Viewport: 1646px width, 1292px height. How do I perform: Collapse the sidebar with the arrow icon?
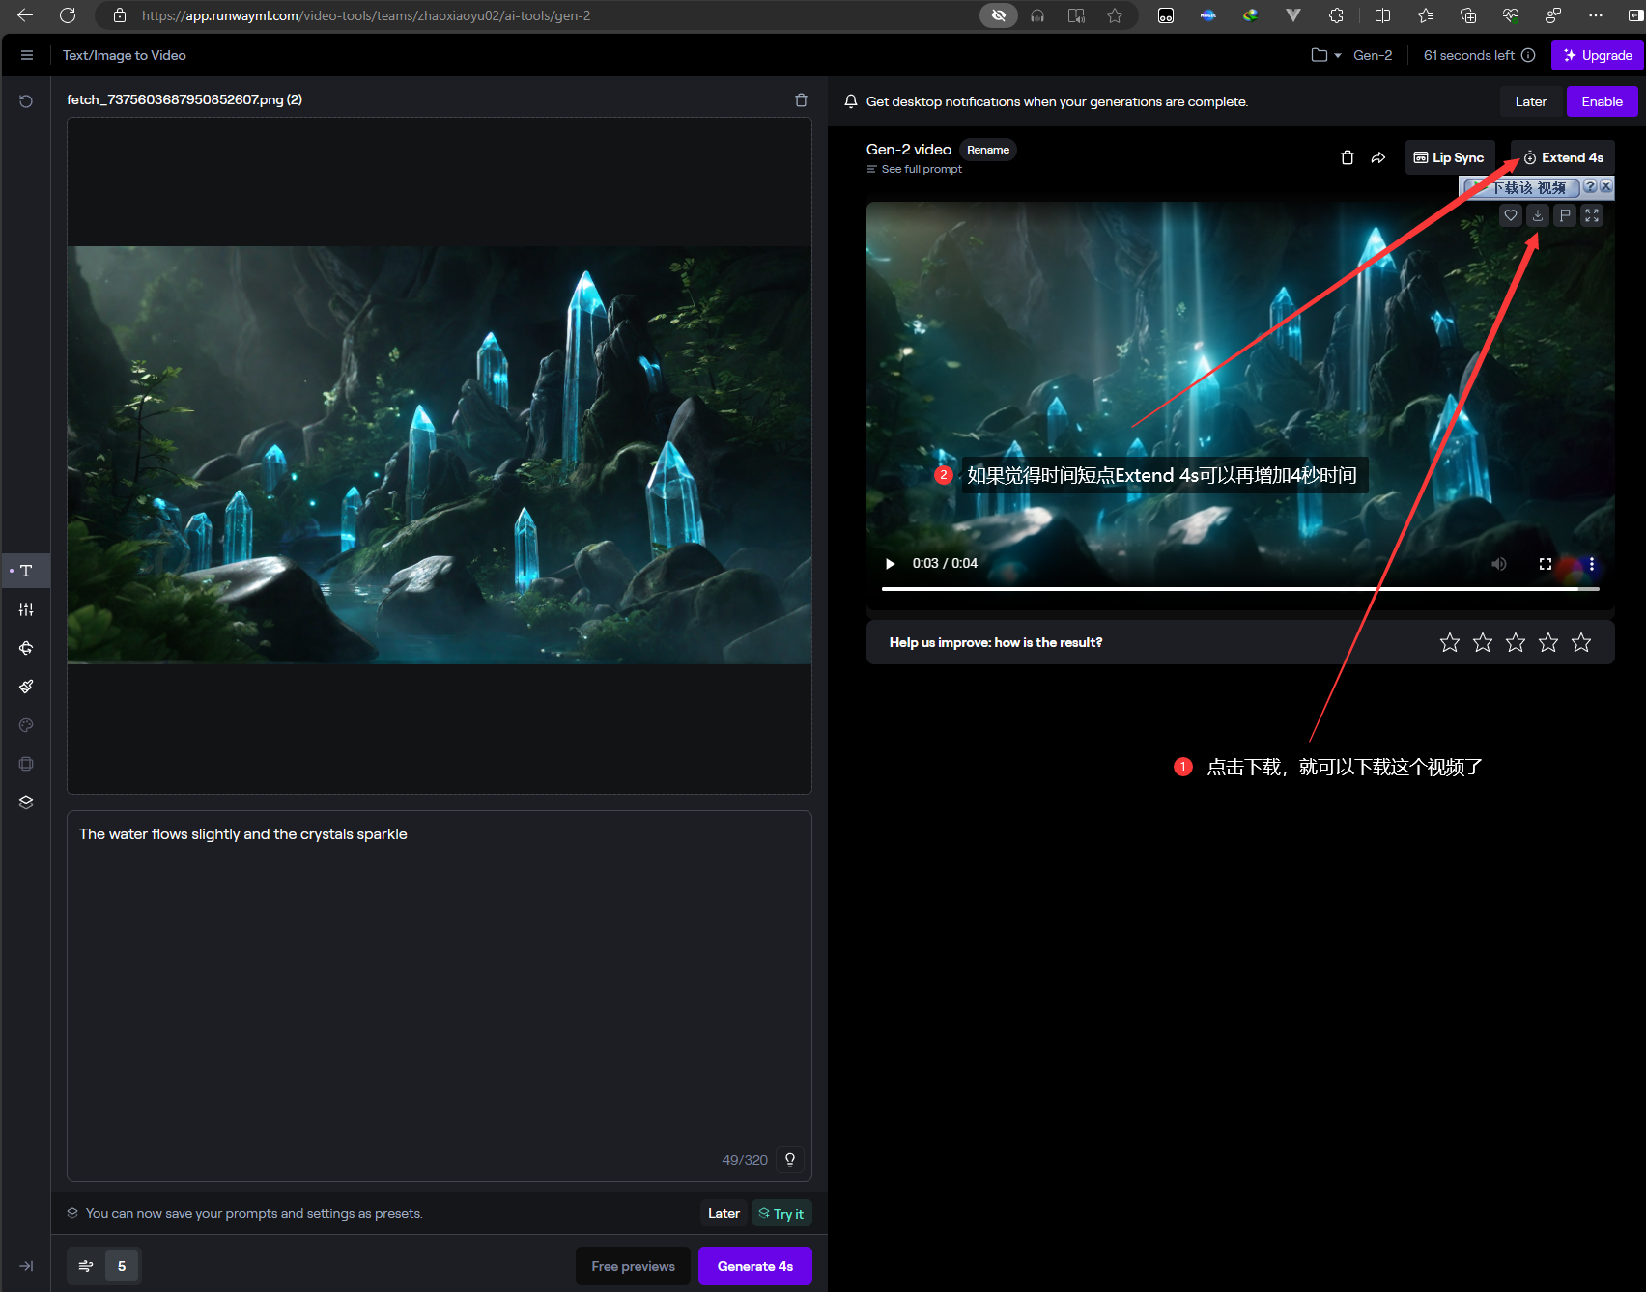coord(26,1266)
